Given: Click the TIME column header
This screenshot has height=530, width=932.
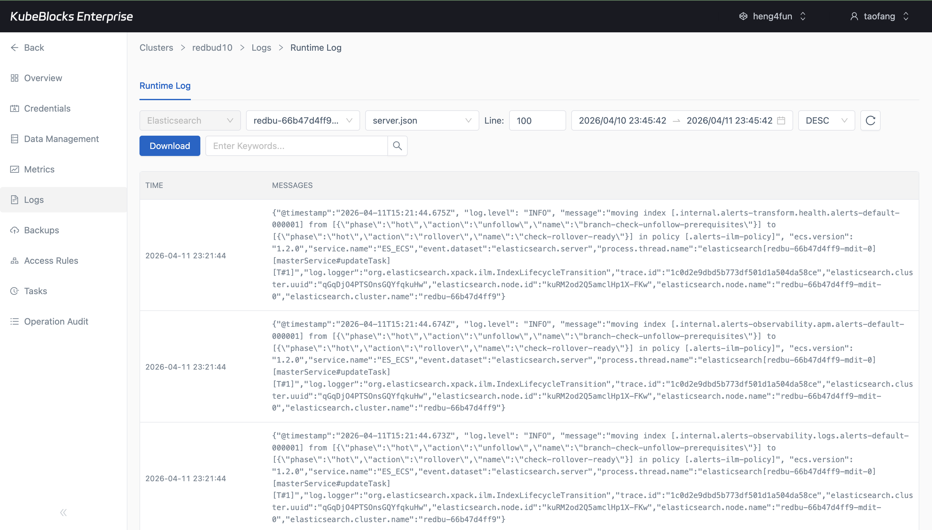Looking at the screenshot, I should 154,185.
